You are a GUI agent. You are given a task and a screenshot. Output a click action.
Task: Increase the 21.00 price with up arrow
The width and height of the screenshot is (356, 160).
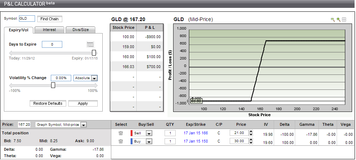click(251, 131)
